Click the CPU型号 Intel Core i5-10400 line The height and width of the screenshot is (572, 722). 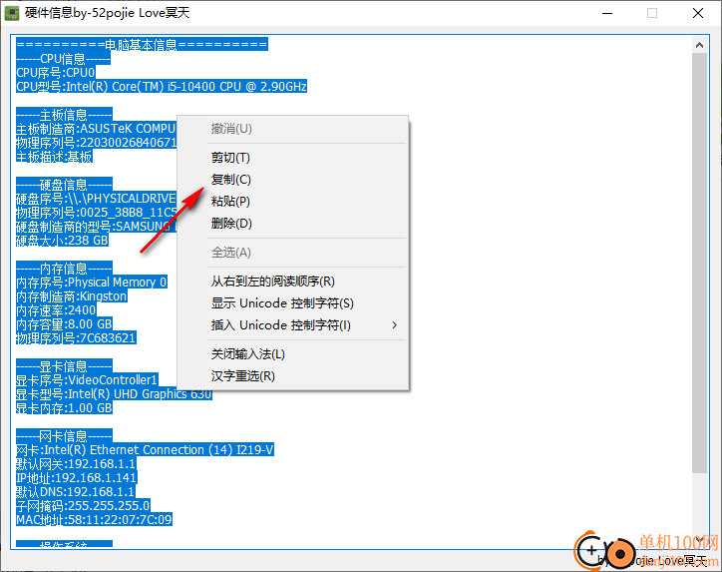click(x=162, y=86)
